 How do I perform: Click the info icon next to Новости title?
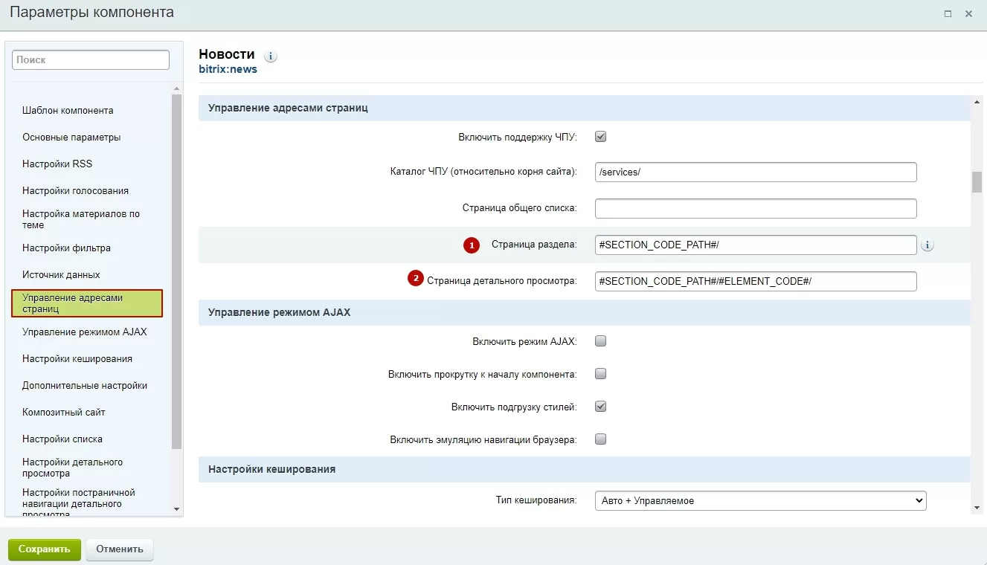click(271, 56)
